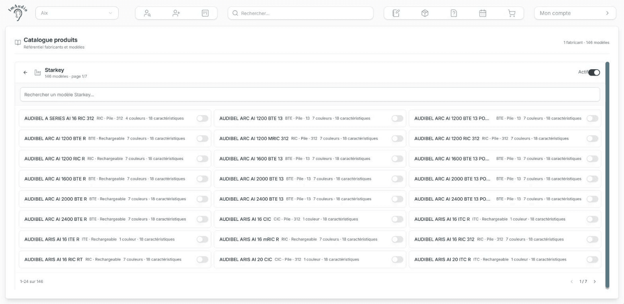Open the kanban board icon
Viewport: 624px width, 304px height.
pos(205,13)
